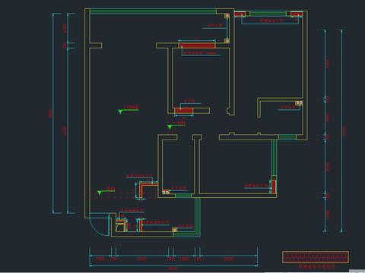Image resolution: width=365 pixels, height=273 pixels.
Task: Pick the pipe riser symbol at the bottom next to the green window corner
Action: tap(175, 230)
